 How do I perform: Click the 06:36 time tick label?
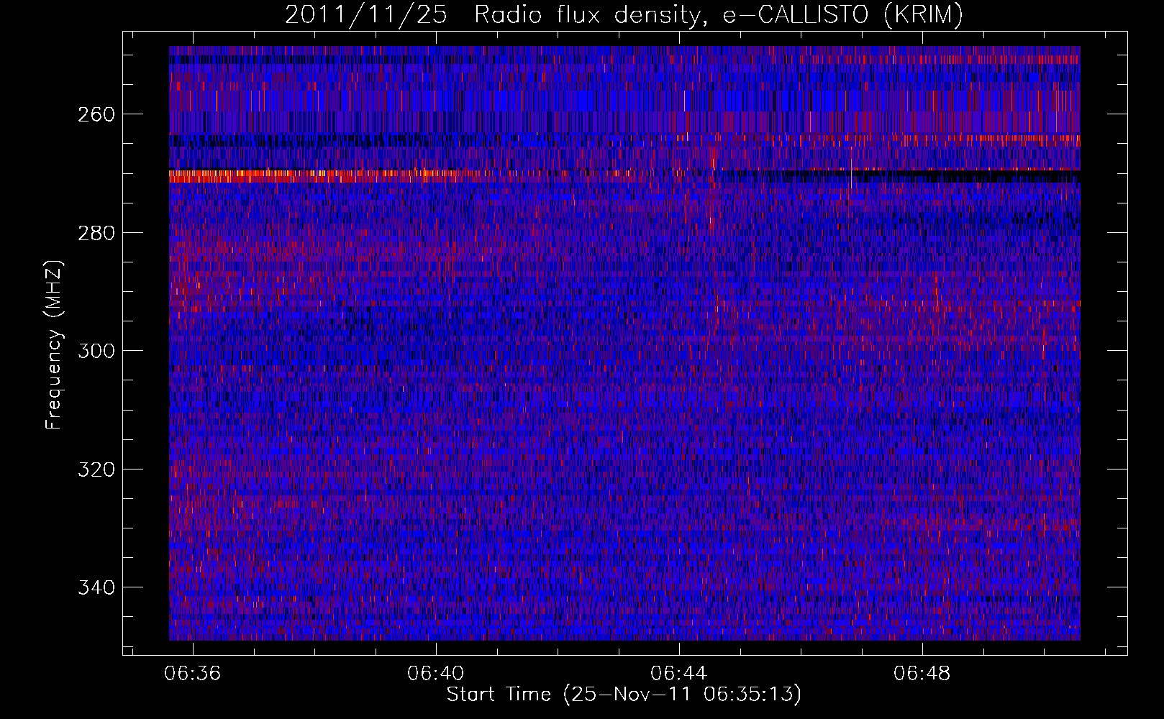[193, 674]
